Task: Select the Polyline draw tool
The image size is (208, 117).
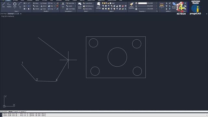Action: point(9,5)
